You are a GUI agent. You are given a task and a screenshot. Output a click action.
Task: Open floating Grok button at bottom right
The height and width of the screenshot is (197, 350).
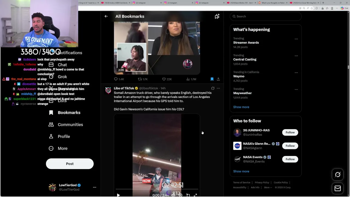click(338, 175)
